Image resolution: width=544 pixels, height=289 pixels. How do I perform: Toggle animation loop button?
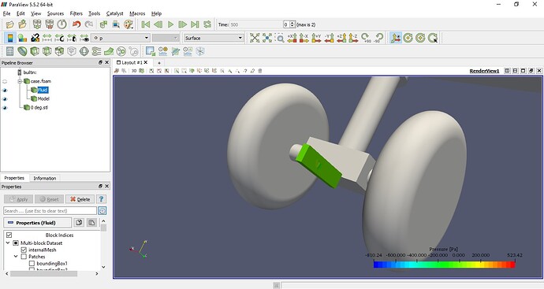(207, 24)
